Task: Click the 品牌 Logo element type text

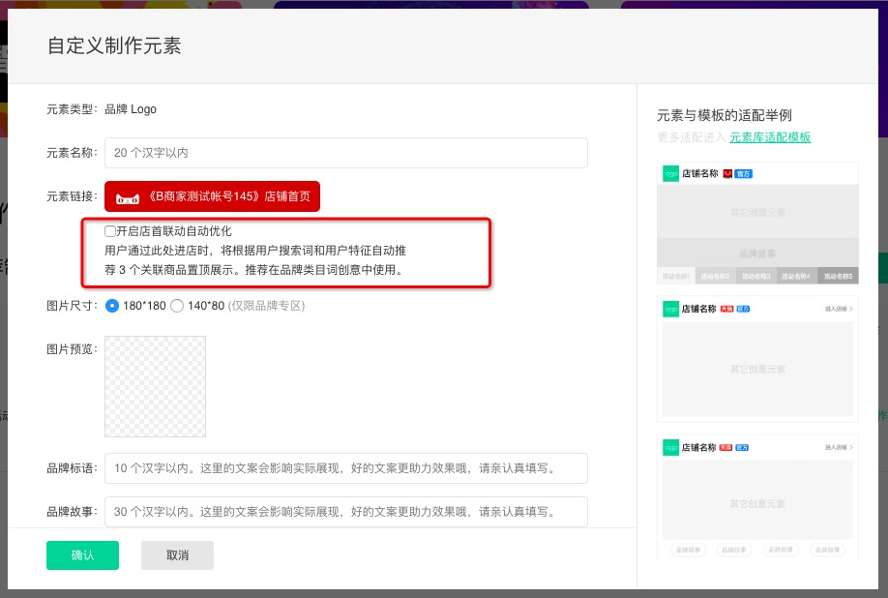Action: tap(131, 109)
